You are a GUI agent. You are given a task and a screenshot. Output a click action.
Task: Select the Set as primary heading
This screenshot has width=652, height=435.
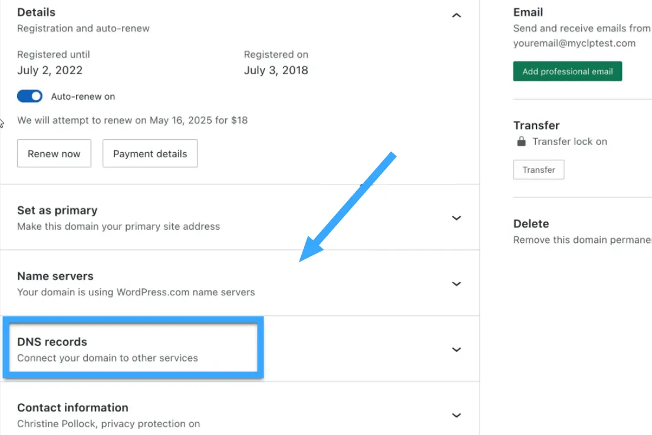pos(57,210)
